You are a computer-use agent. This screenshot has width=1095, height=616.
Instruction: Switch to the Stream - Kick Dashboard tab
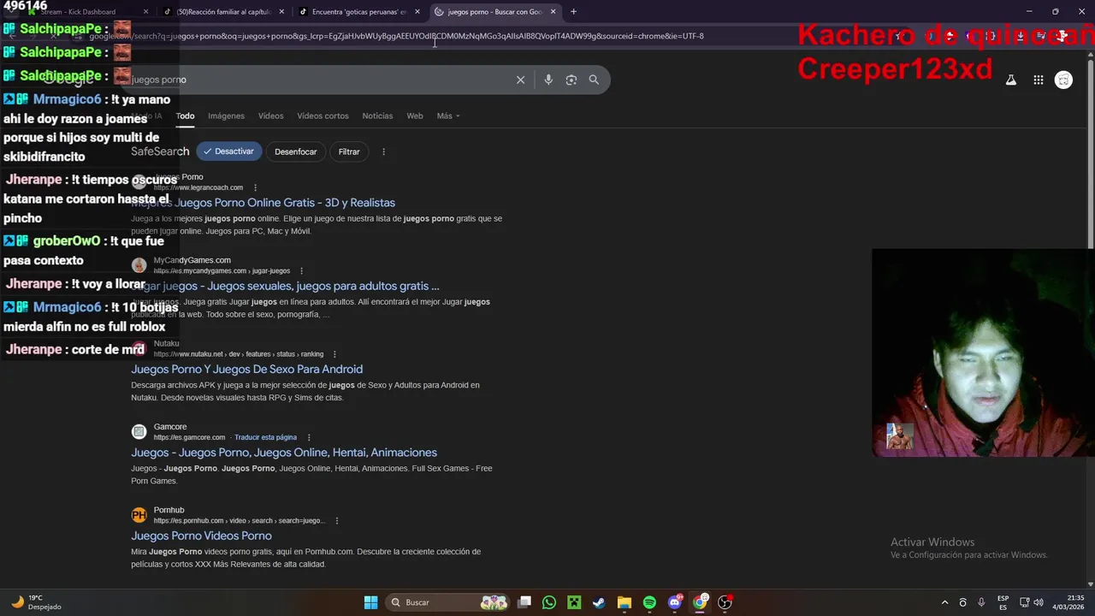pyautogui.click(x=84, y=12)
